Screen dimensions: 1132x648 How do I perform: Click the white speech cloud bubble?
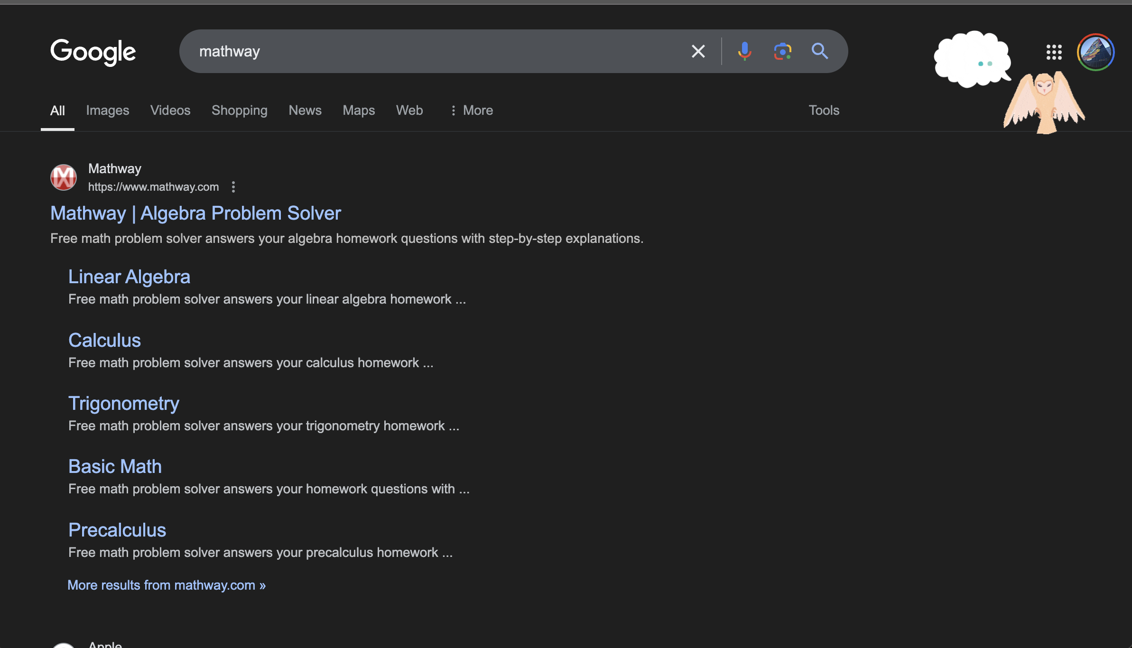pyautogui.click(x=971, y=60)
